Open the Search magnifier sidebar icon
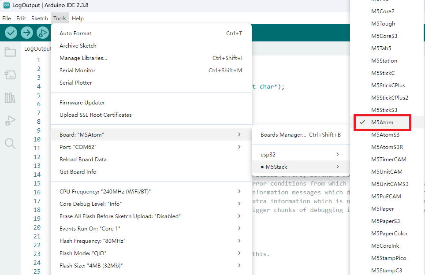The image size is (425, 275). 10,143
